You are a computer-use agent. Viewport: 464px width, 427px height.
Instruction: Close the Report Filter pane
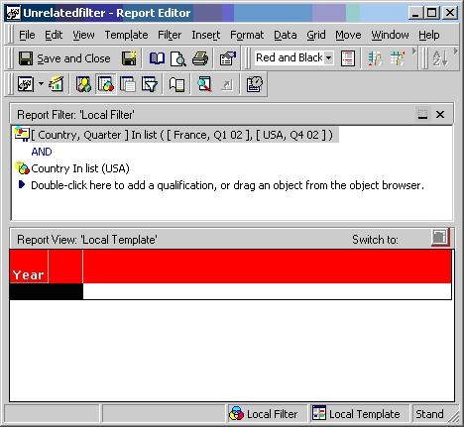pos(440,115)
